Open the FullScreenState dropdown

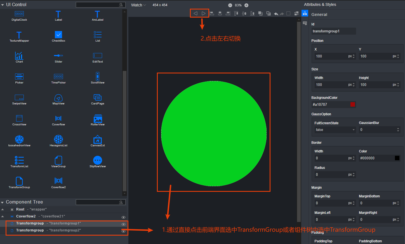coord(335,130)
